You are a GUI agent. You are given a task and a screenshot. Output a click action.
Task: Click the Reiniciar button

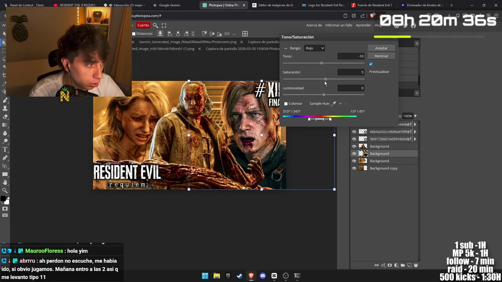coord(381,56)
